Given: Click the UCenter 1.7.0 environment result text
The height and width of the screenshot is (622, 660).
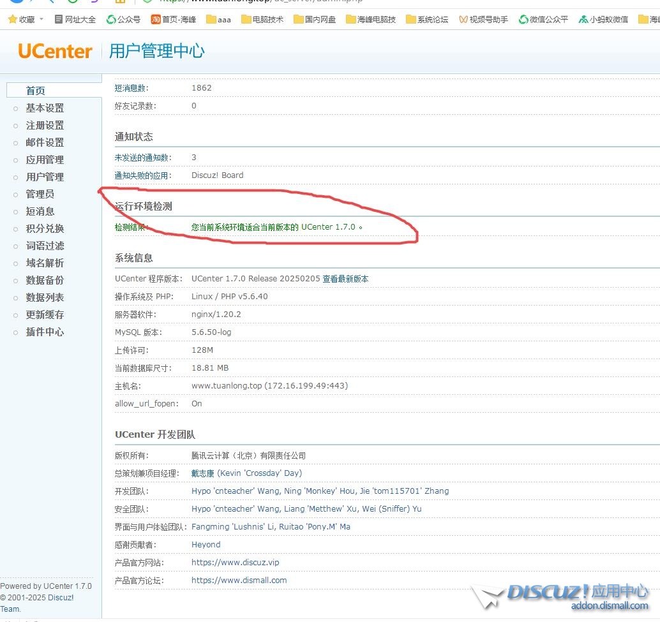Looking at the screenshot, I should click(276, 227).
